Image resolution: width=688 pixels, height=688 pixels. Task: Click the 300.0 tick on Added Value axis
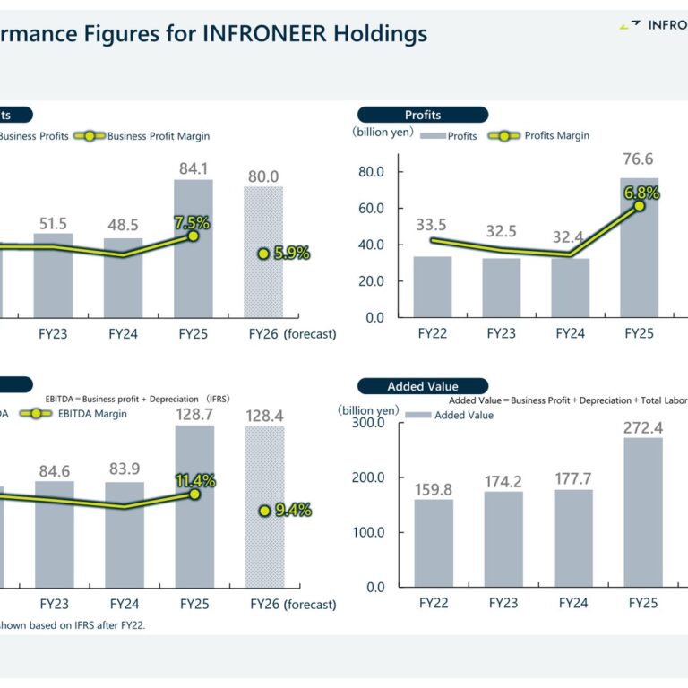tap(368, 423)
